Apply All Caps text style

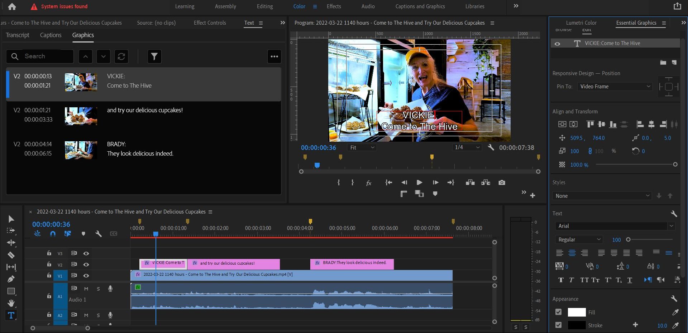coord(584,280)
